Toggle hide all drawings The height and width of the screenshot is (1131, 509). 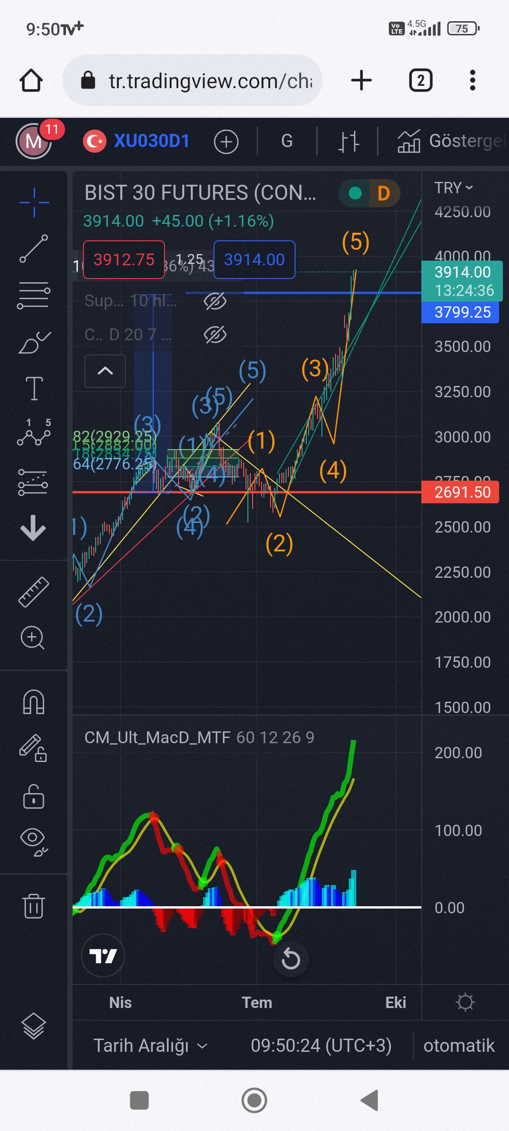pos(34,842)
